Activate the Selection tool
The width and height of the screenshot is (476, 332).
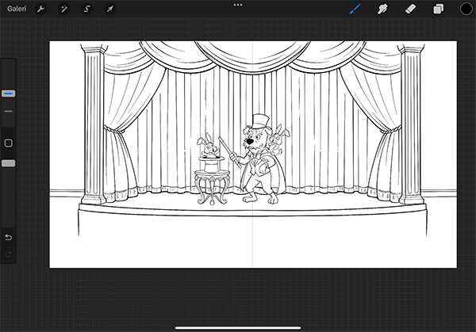click(87, 9)
